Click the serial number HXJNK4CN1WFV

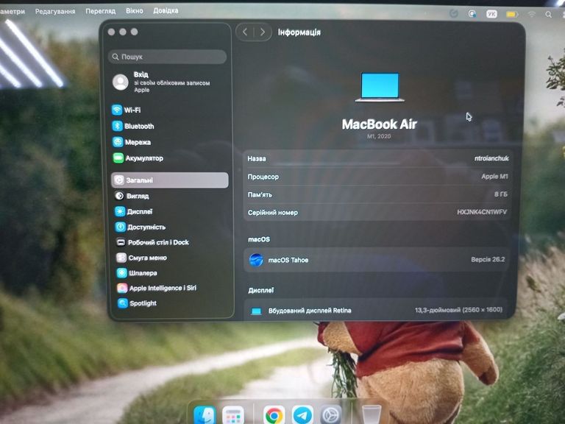(482, 212)
